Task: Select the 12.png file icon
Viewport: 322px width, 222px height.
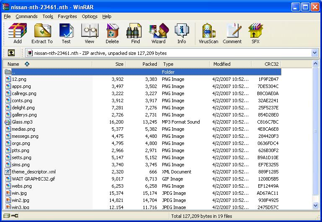Action: pos(8,79)
